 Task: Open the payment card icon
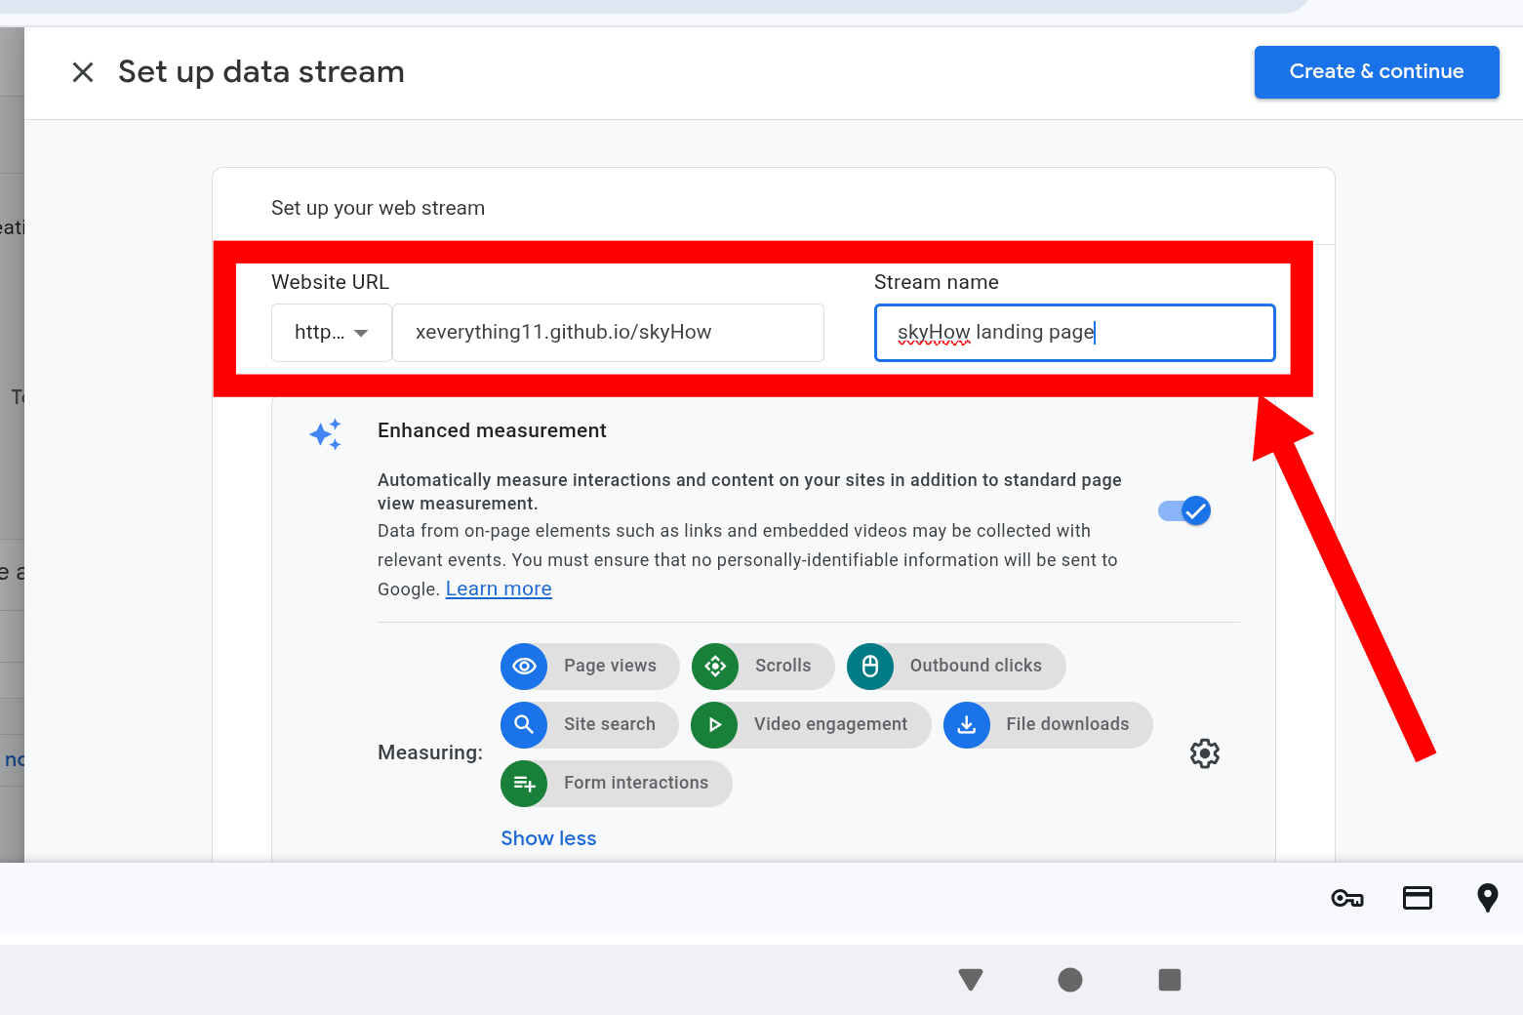(1418, 898)
